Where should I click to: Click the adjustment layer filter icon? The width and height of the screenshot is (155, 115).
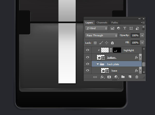(119, 28)
